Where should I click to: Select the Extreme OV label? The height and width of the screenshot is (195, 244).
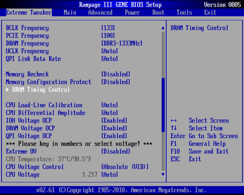tap(21, 151)
